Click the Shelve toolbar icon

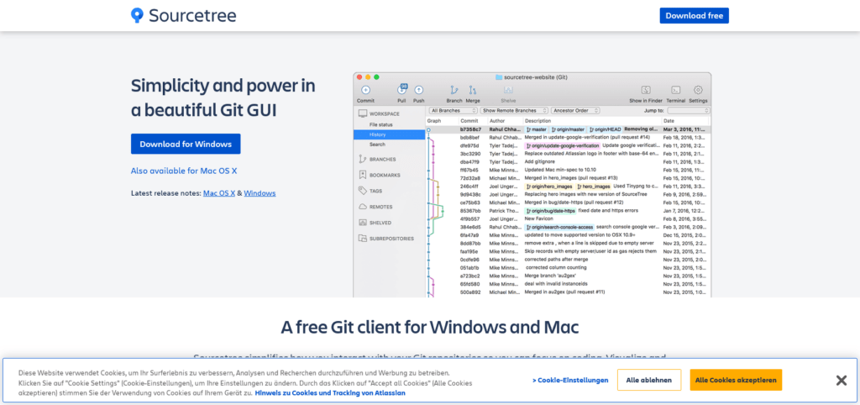508,90
